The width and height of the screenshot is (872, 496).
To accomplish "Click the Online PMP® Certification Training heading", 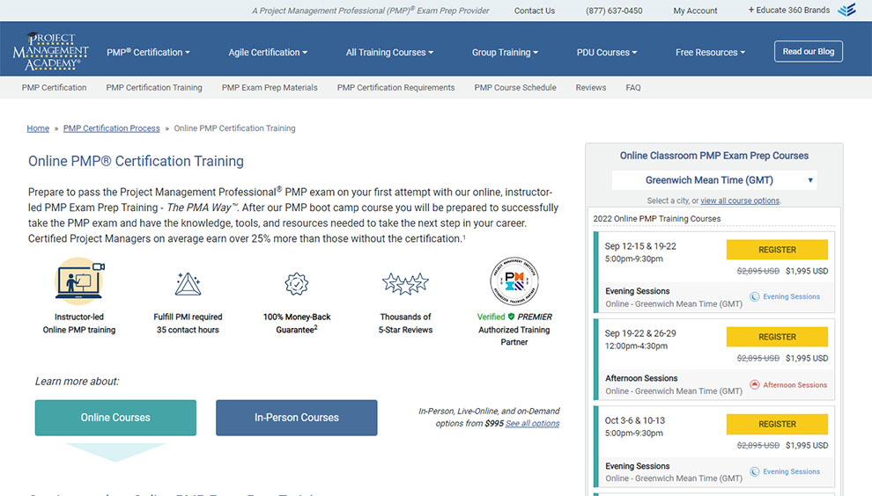I will click(136, 161).
